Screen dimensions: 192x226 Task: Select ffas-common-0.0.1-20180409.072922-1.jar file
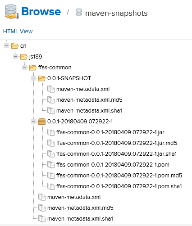[110, 132]
